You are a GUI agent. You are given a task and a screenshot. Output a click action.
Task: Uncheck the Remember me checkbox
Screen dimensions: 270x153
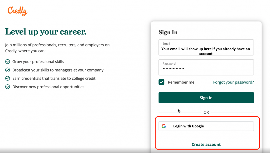click(x=161, y=82)
